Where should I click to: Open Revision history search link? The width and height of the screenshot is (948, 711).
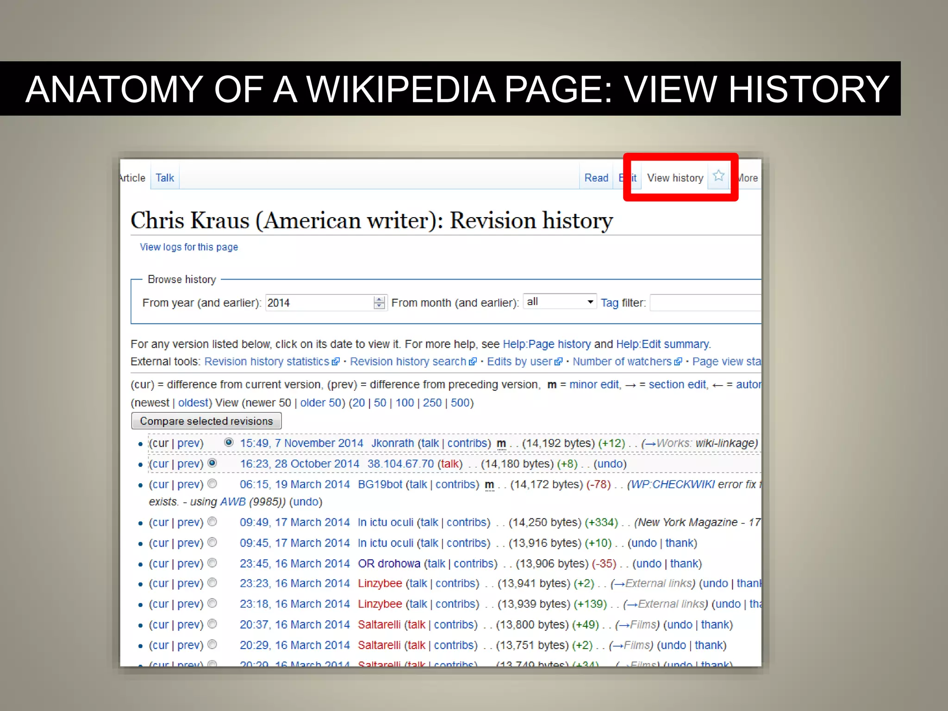pos(408,362)
